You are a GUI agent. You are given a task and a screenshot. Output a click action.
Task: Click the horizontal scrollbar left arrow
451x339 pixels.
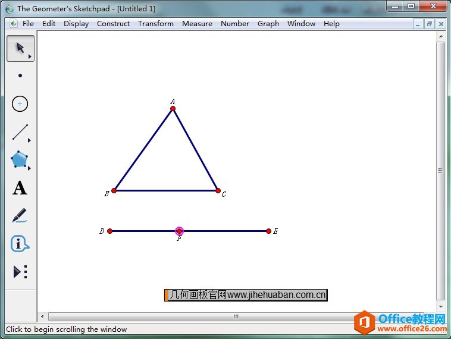click(42, 316)
